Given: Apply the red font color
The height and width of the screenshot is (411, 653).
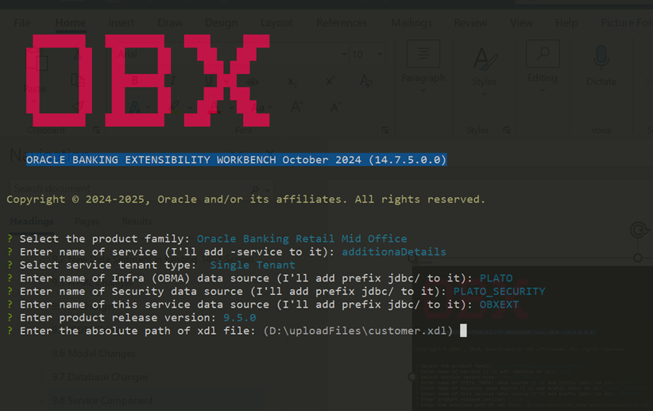Looking at the screenshot, I should [x=214, y=107].
